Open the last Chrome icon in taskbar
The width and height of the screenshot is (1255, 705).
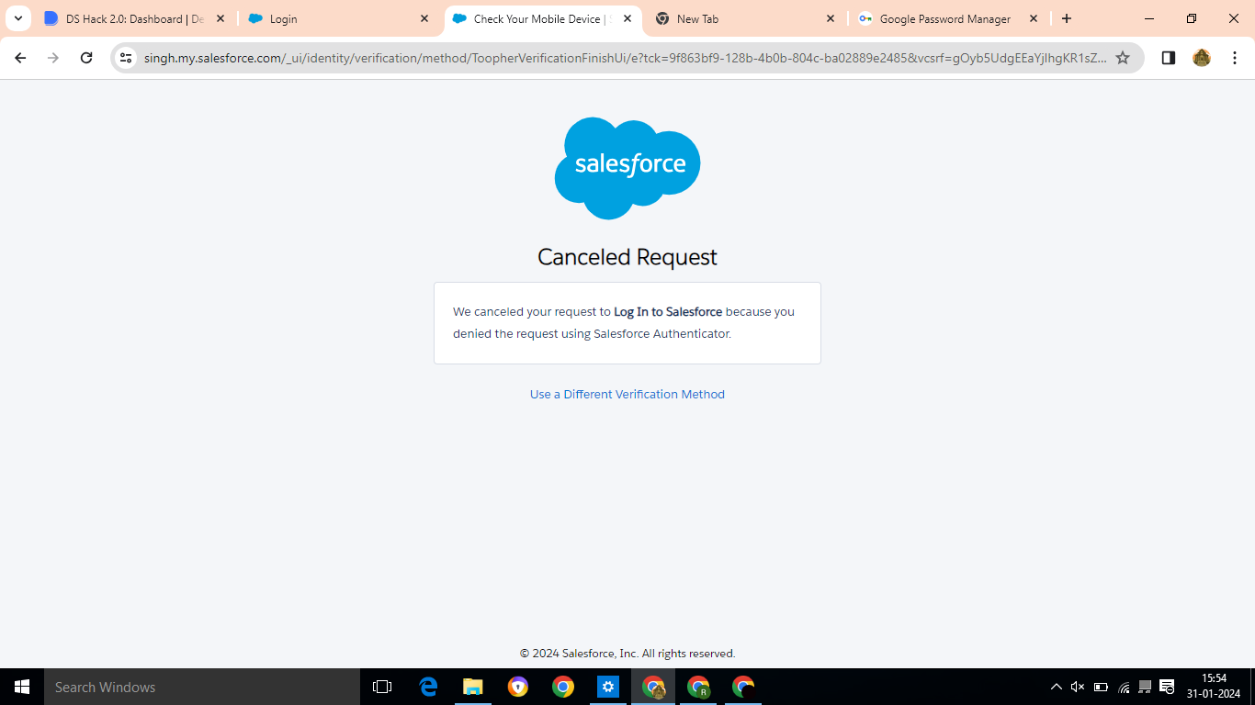pos(743,687)
